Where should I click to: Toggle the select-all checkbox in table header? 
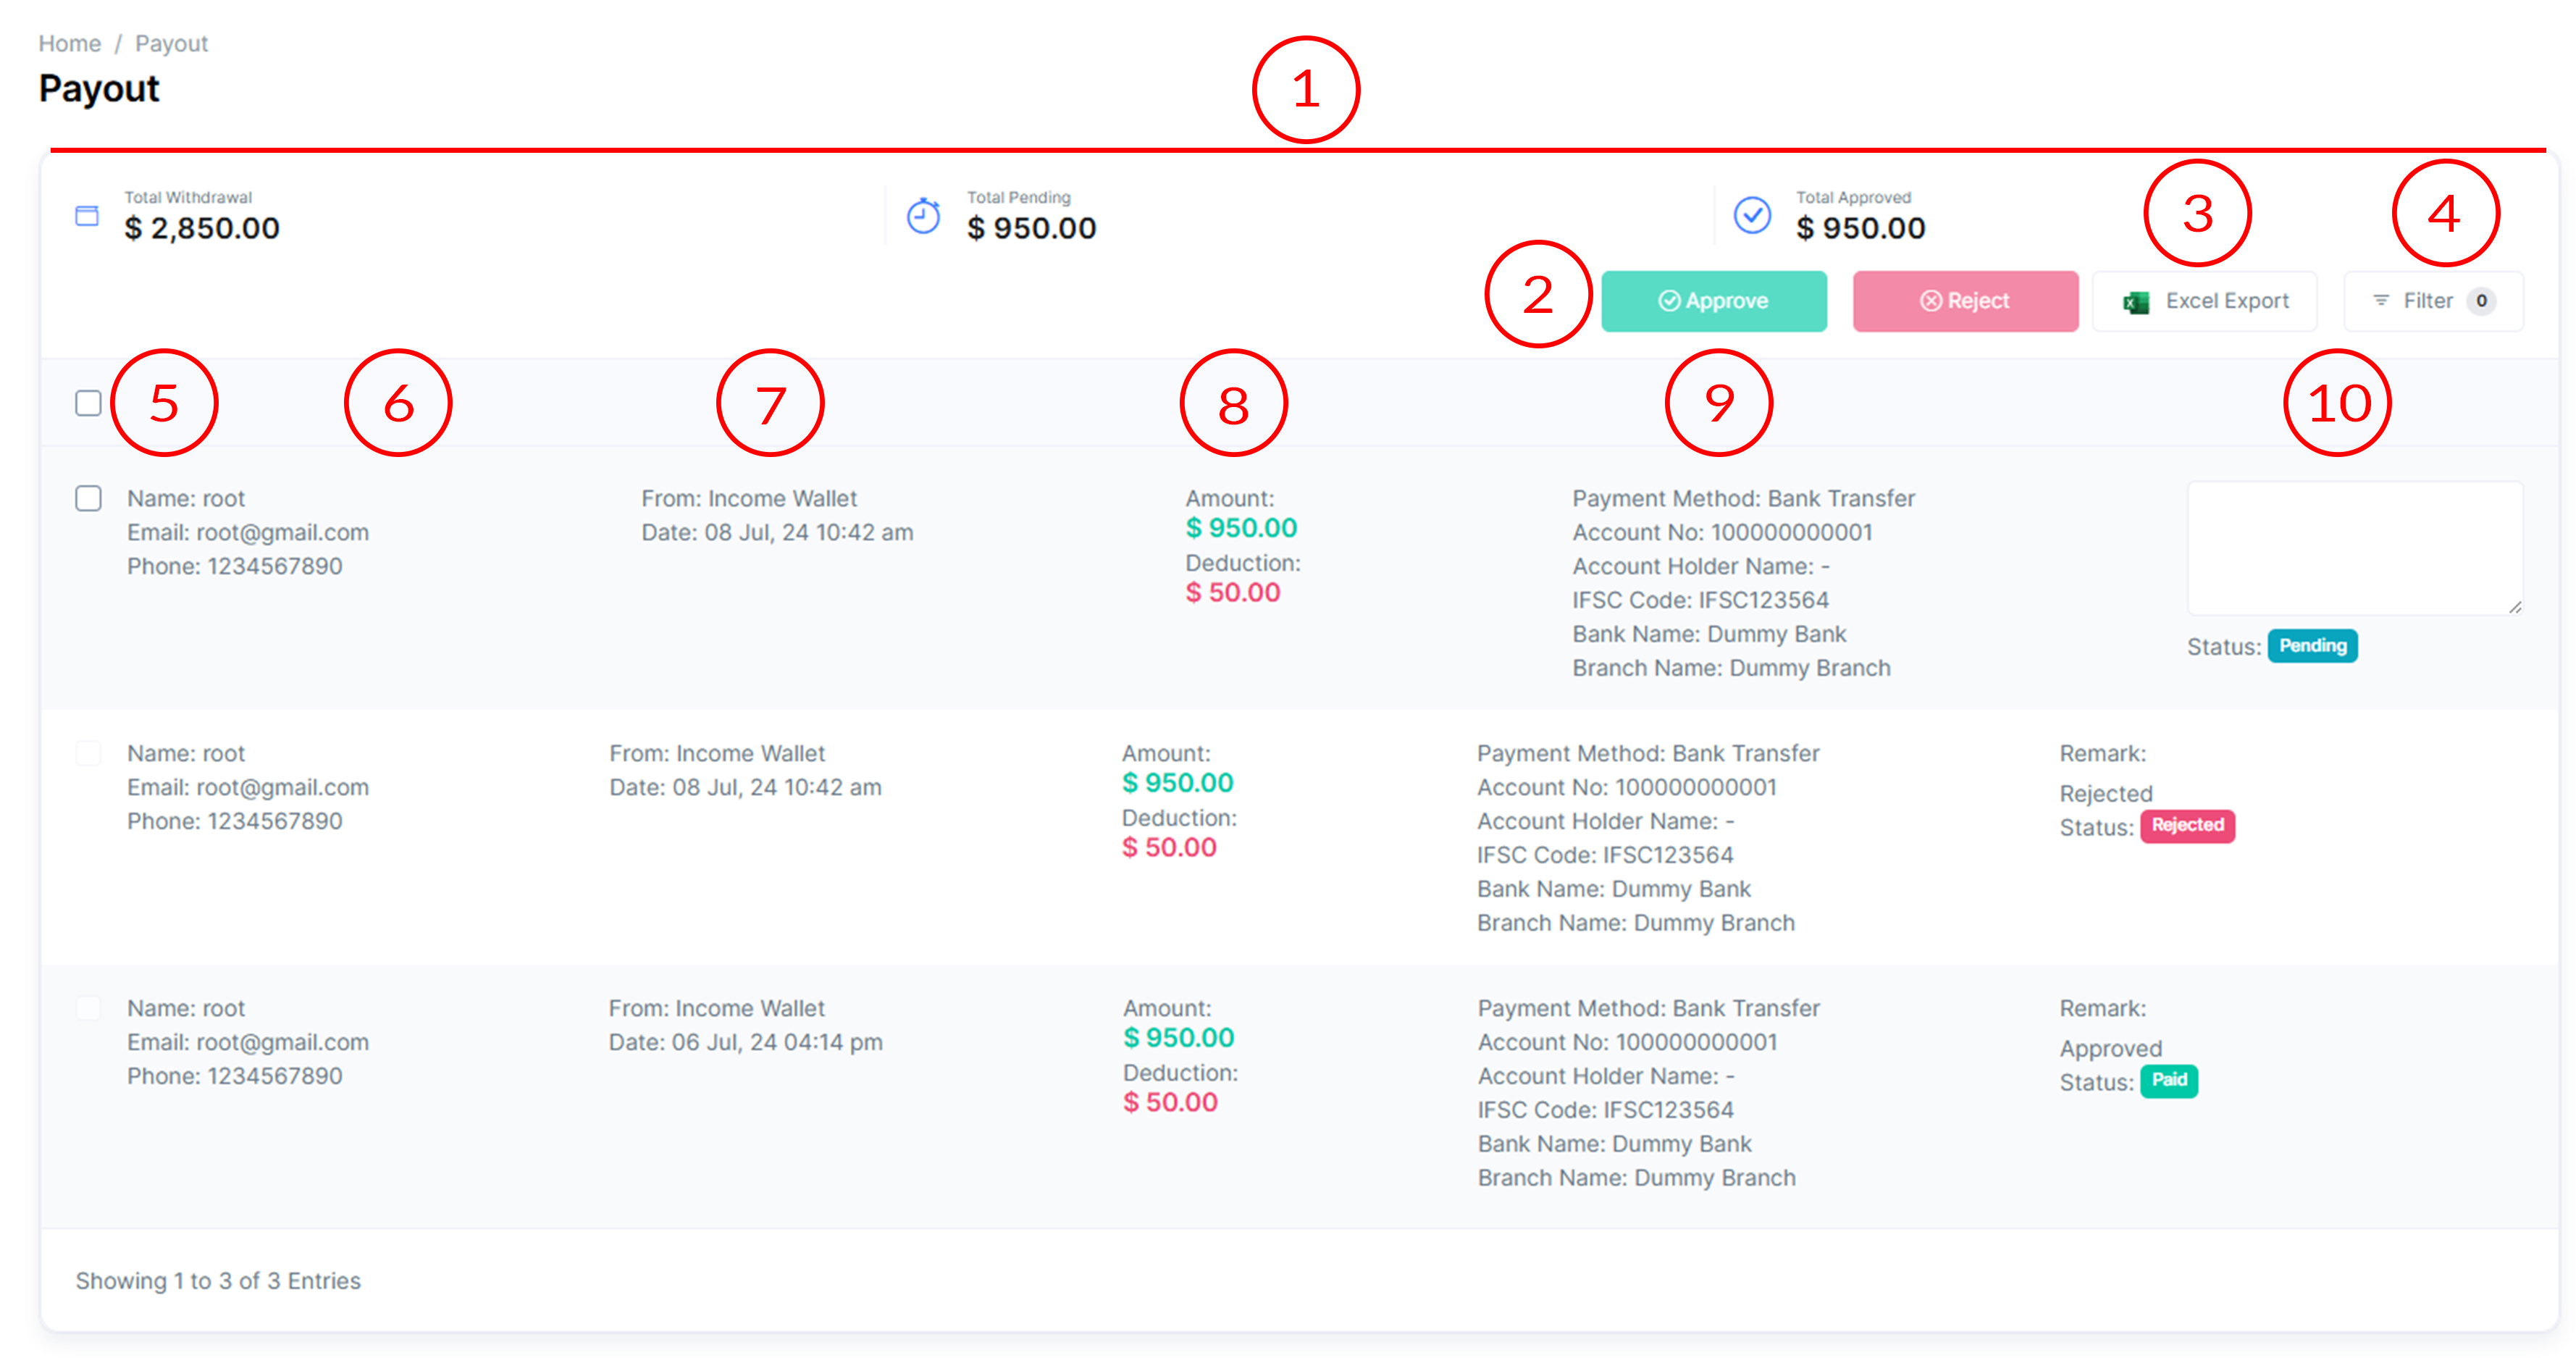point(88,403)
